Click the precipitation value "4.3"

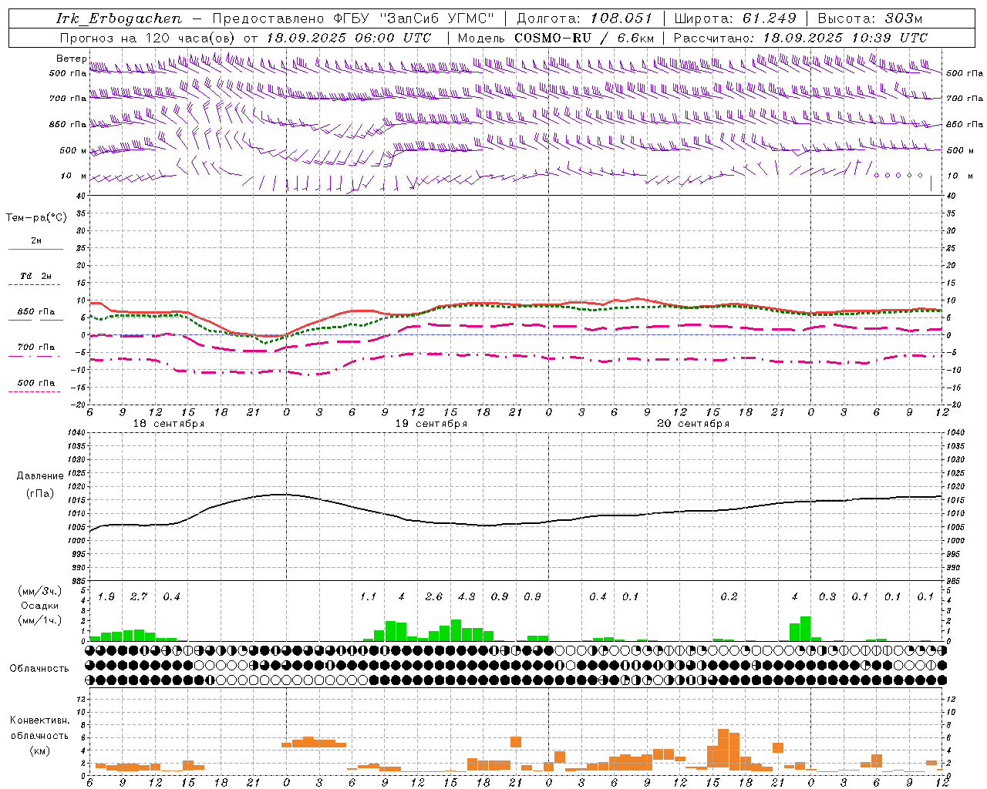467,596
